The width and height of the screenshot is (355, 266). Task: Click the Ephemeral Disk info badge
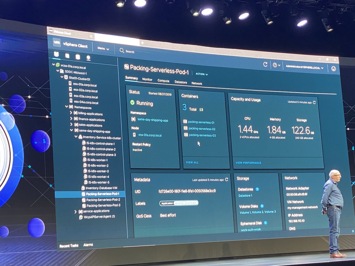pyautogui.click(x=265, y=223)
